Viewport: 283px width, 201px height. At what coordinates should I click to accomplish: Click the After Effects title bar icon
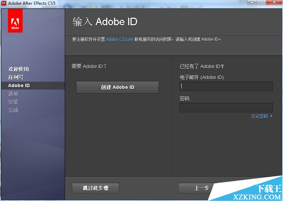(4, 3)
